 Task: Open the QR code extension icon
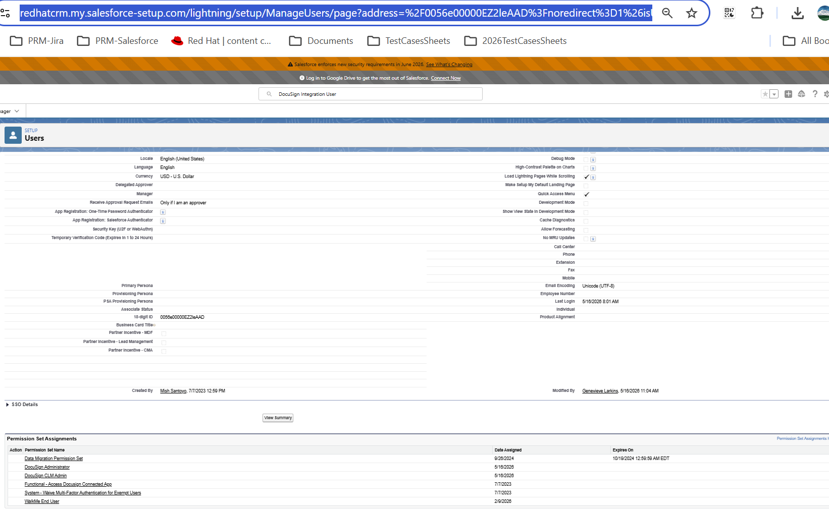pos(729,13)
